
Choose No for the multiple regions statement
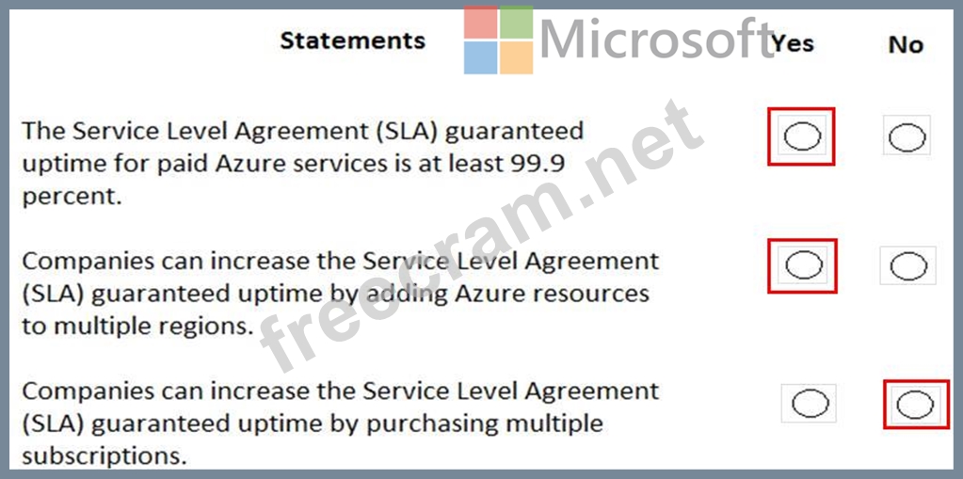907,267
